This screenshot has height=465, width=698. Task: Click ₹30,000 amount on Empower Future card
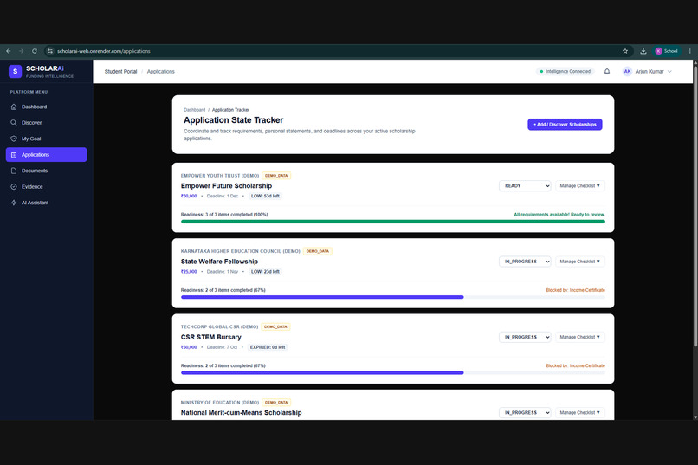[189, 197]
